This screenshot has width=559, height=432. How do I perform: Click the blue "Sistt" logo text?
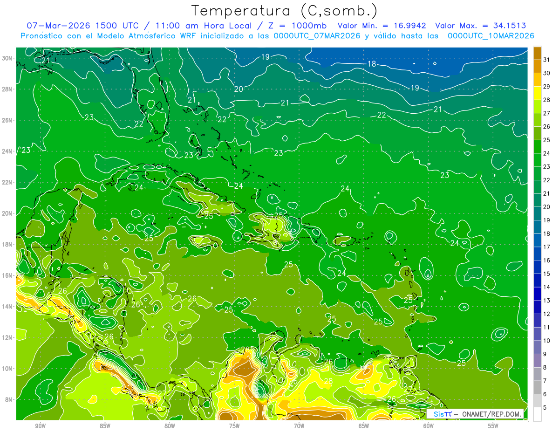coord(442,414)
